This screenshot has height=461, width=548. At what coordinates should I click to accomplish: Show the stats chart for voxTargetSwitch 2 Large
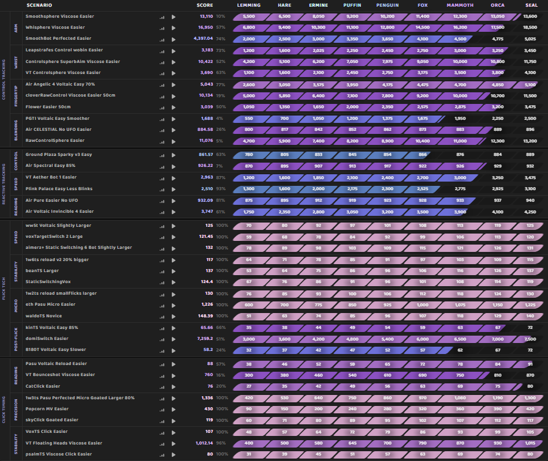point(162,237)
